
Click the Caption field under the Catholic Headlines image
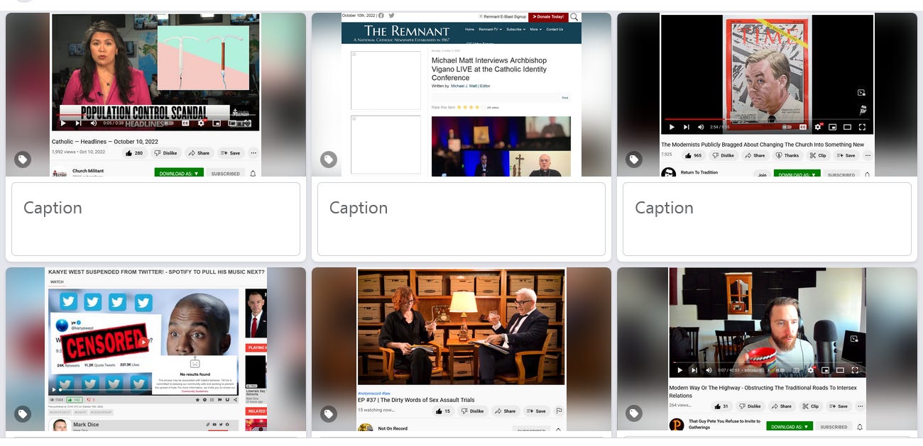pyautogui.click(x=155, y=219)
